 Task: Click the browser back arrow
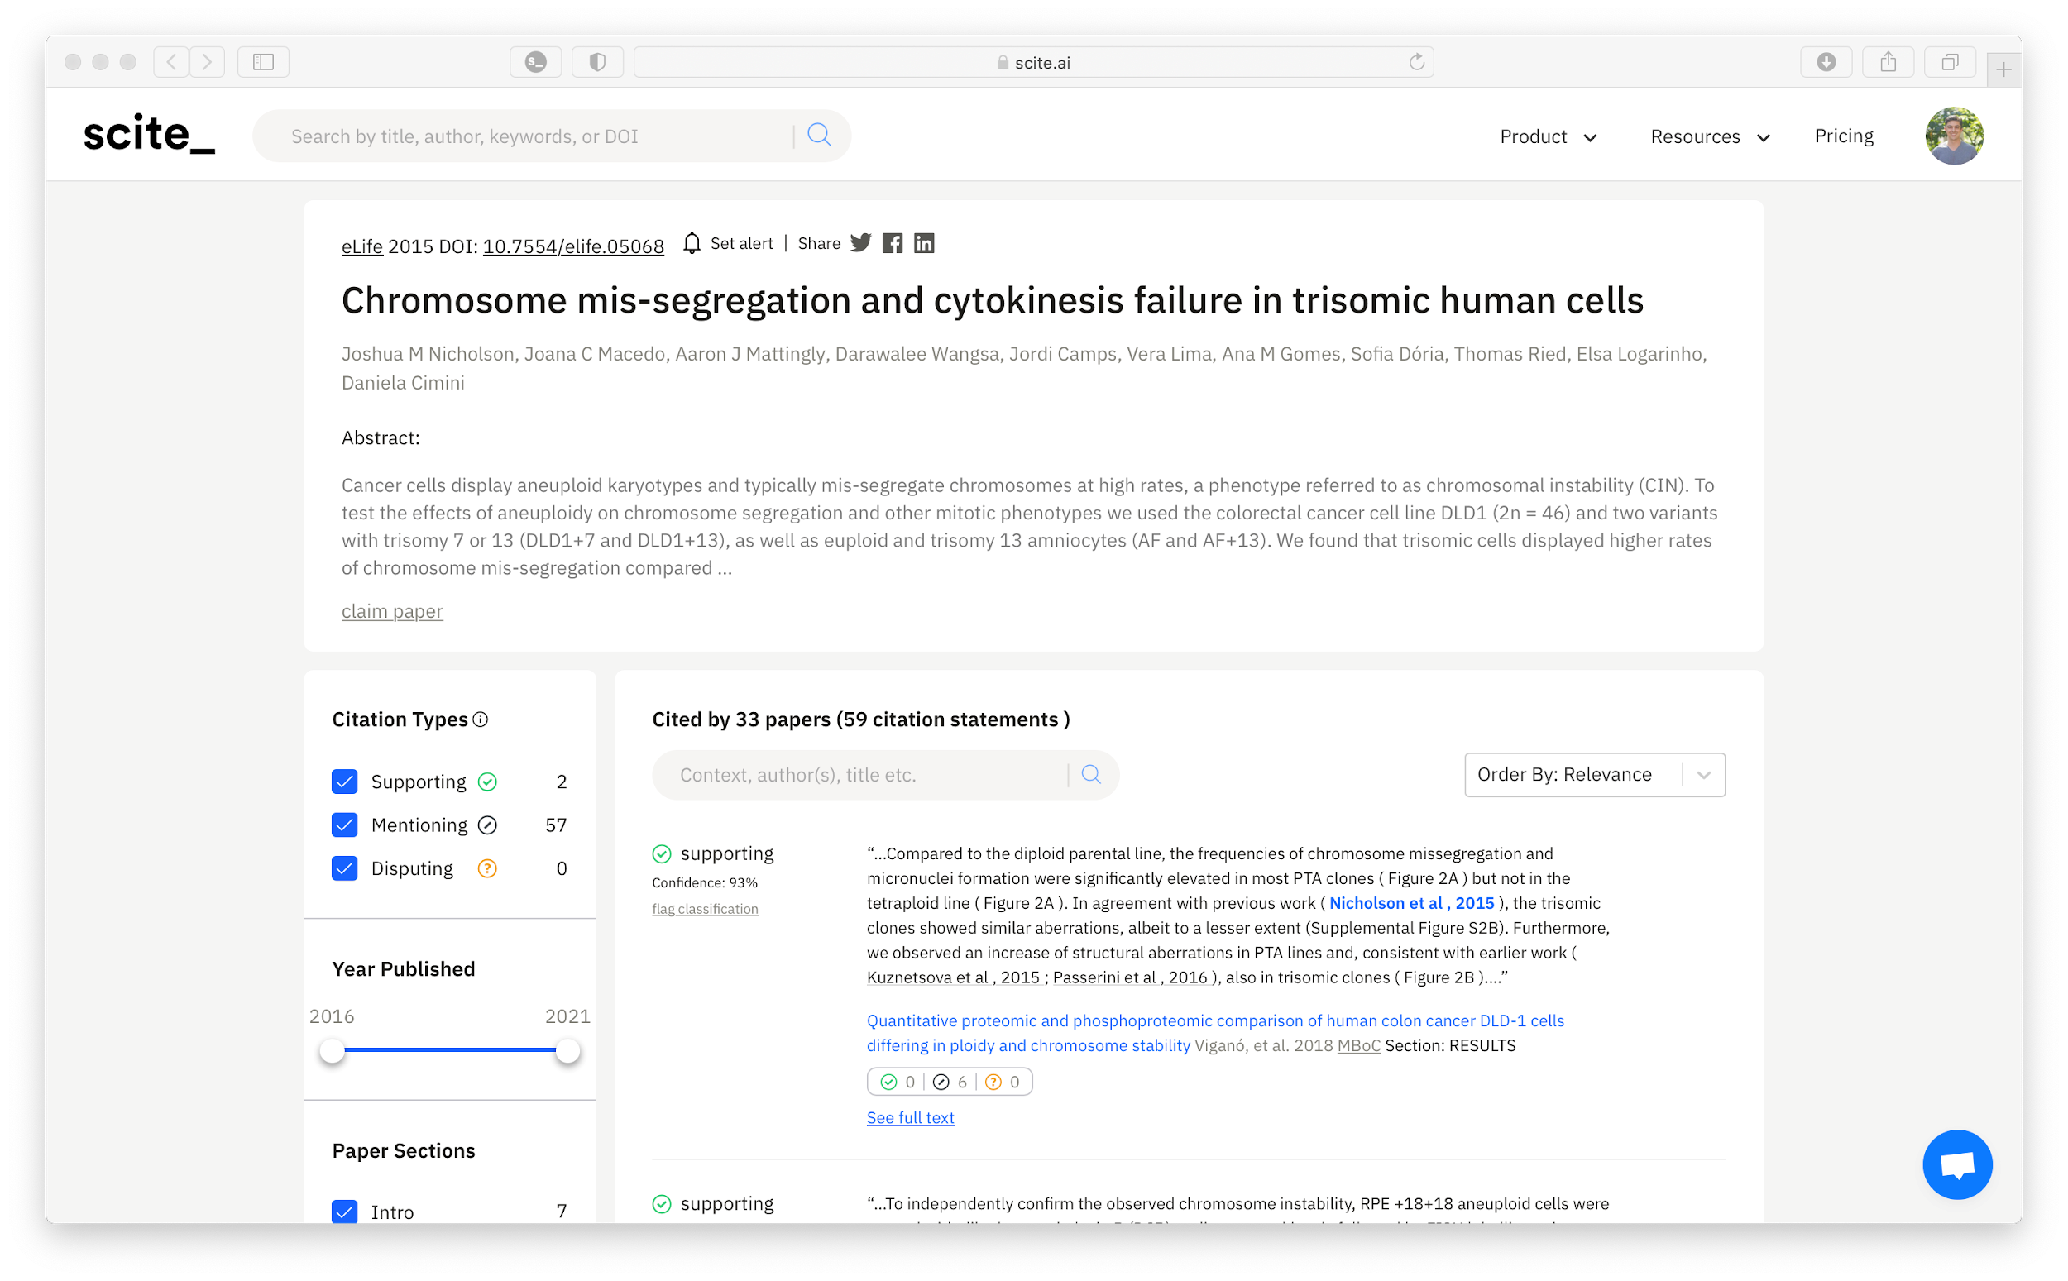[x=172, y=62]
